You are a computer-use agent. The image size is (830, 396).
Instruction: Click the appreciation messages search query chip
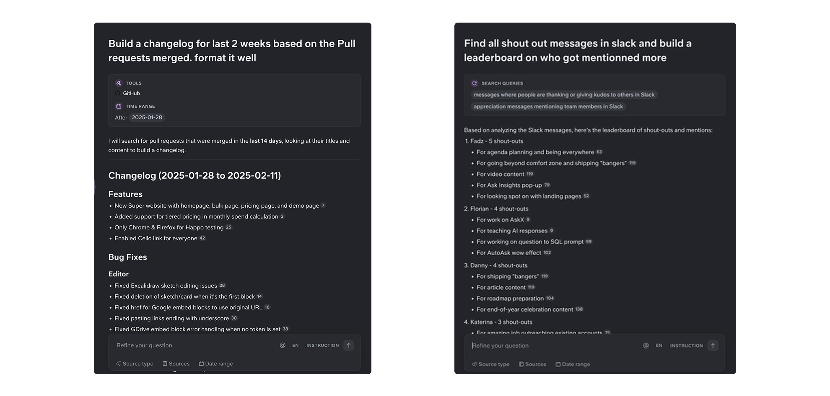point(548,106)
